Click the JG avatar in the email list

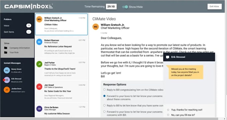coord(39,87)
